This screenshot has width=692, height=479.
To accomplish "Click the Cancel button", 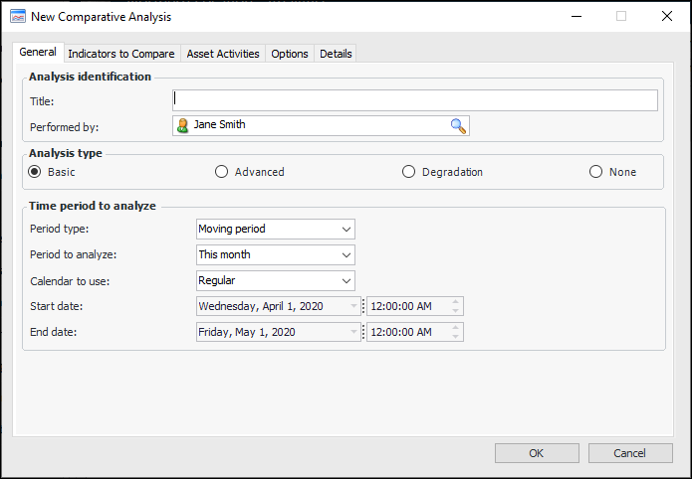I will (630, 453).
